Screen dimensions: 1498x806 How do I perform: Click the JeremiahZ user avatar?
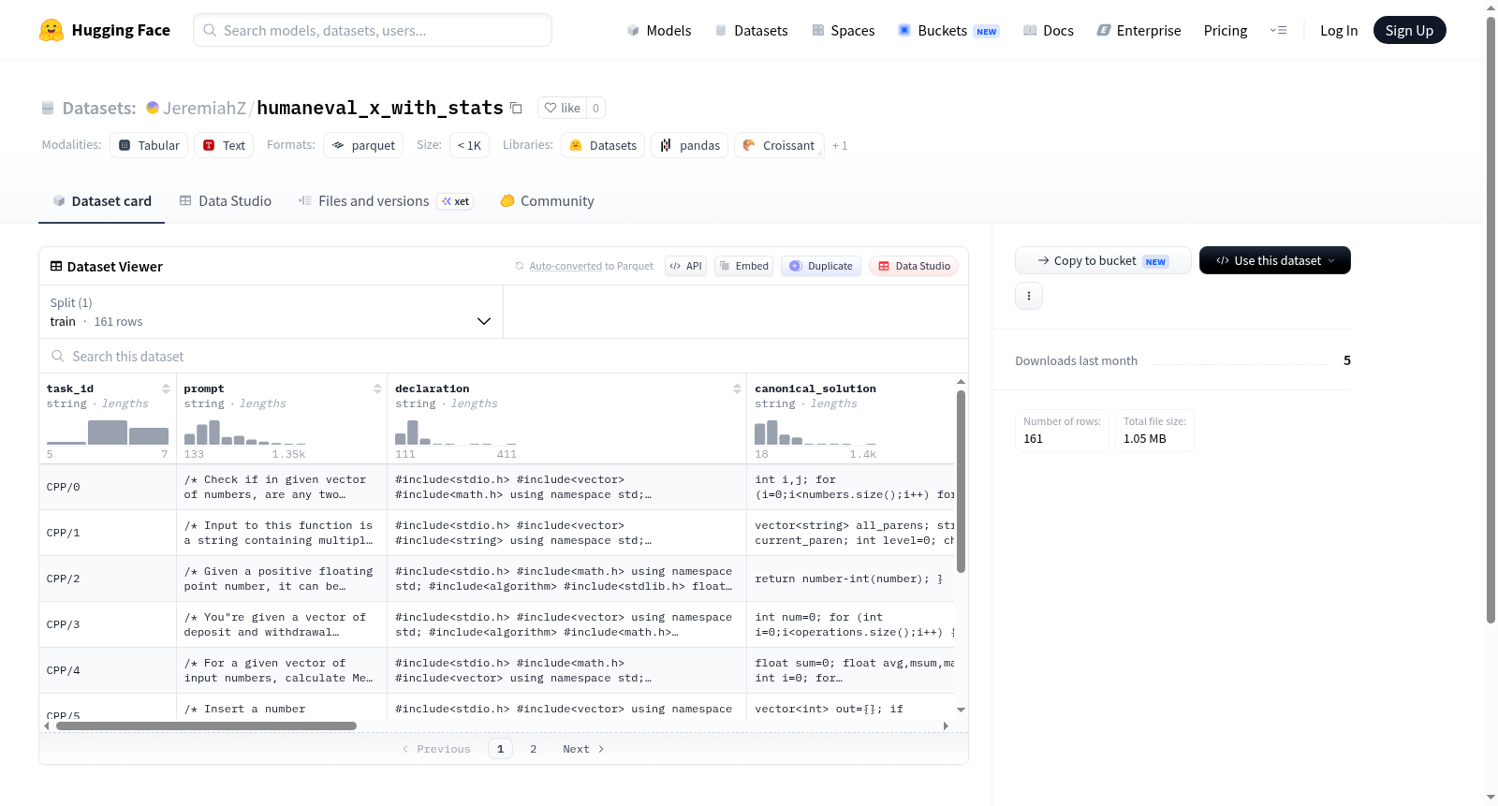[x=153, y=108]
